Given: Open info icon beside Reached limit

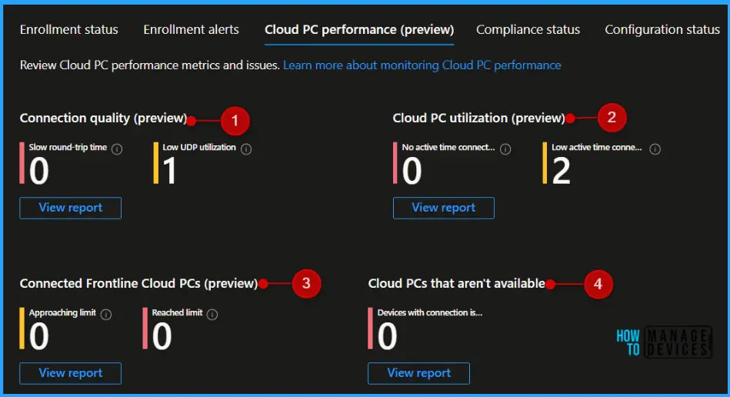Looking at the screenshot, I should [x=212, y=315].
